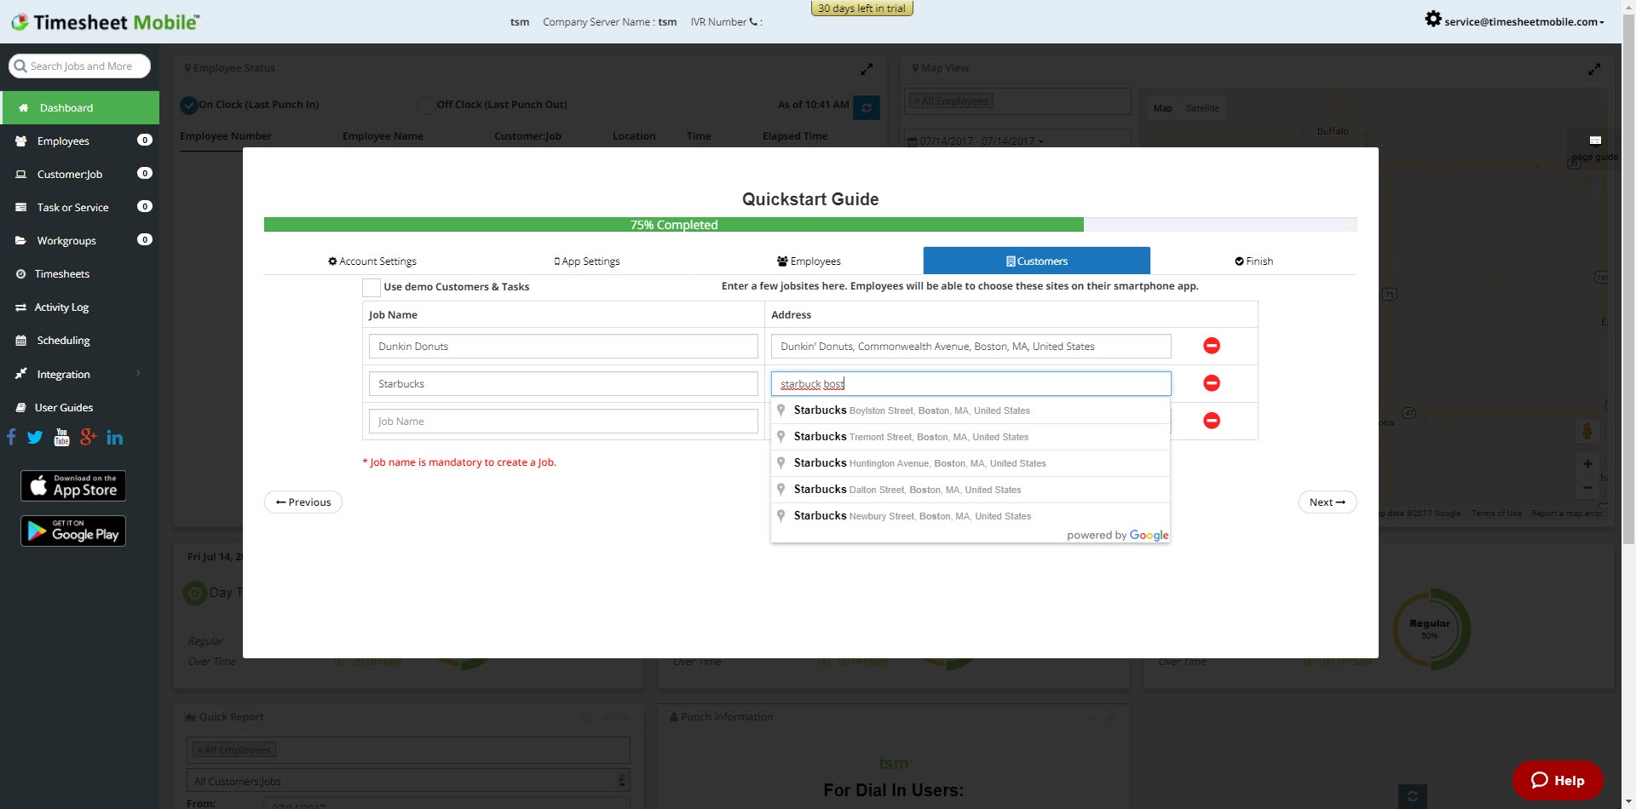
Task: Click the 75% Completed progress bar
Action: (674, 225)
